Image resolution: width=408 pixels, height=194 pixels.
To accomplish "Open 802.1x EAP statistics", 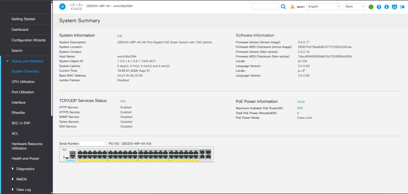I will click(x=21, y=123).
